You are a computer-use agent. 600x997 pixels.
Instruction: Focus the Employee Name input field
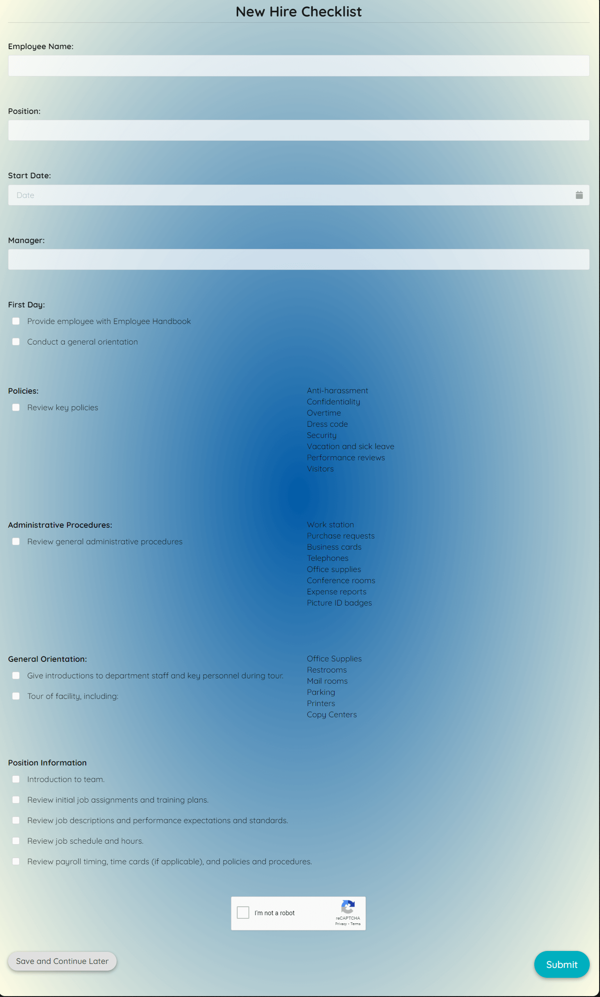[x=298, y=66]
